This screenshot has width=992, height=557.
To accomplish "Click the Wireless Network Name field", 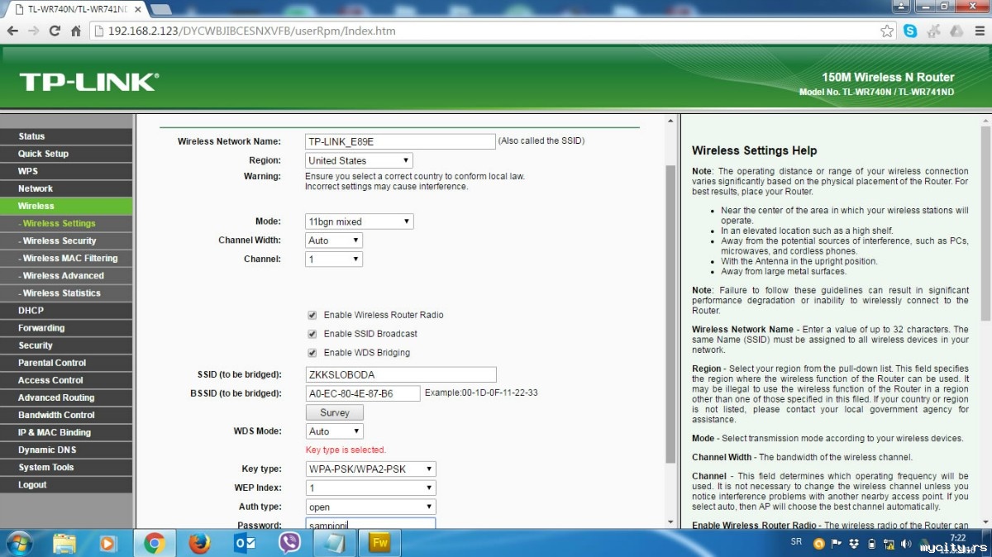I will 400,141.
